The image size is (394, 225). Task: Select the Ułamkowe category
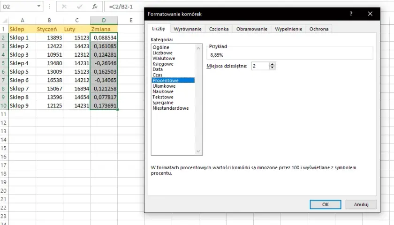(173, 86)
